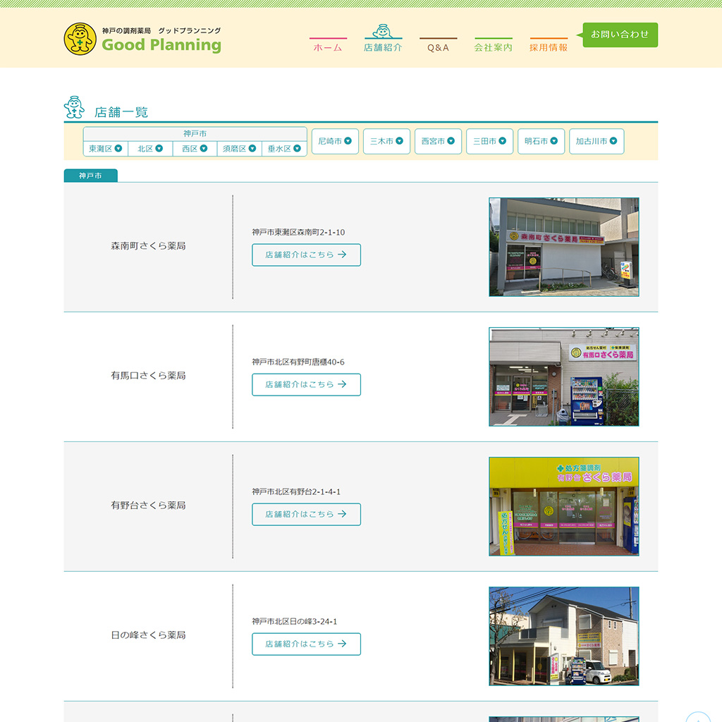Image resolution: width=722 pixels, height=722 pixels.
Task: Jump to 三田市 store section
Action: point(490,141)
